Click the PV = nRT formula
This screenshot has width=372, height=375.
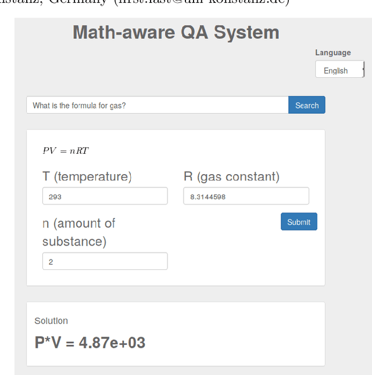click(65, 151)
